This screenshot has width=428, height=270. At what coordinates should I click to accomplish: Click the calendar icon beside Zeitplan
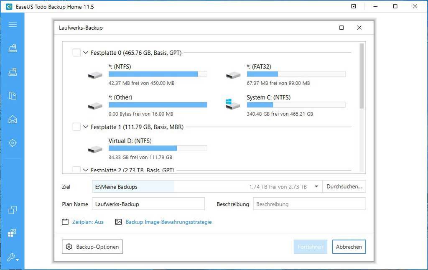[x=65, y=222]
